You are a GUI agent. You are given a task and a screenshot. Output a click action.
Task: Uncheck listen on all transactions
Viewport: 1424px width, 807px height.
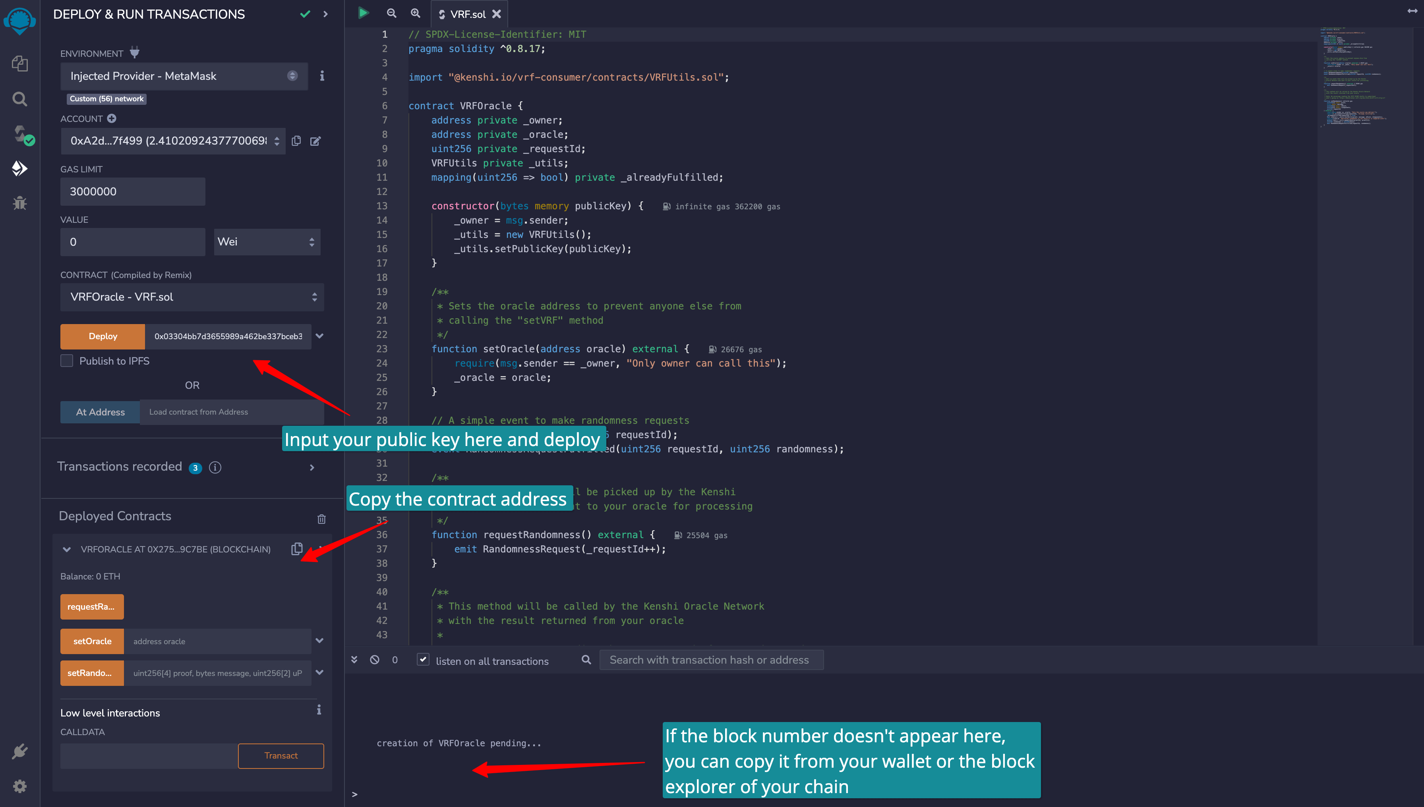(x=423, y=660)
